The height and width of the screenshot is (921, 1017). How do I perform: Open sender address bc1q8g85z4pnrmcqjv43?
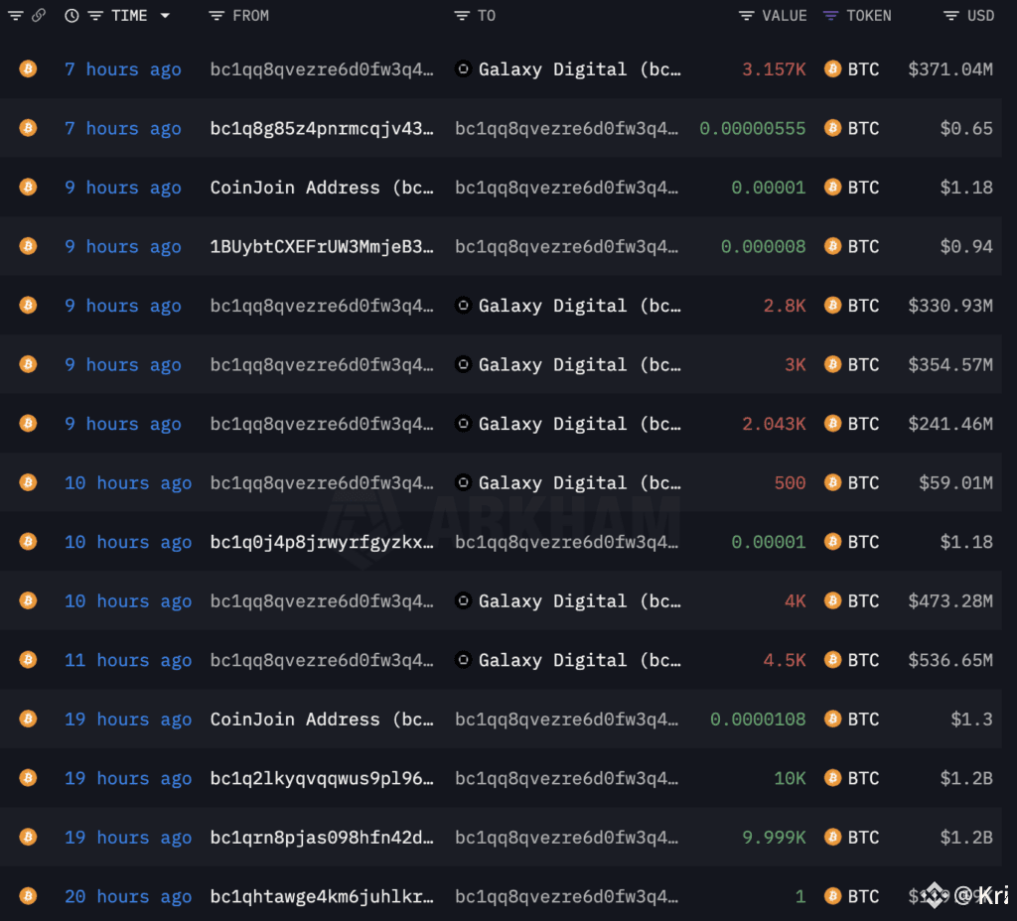[x=322, y=128]
